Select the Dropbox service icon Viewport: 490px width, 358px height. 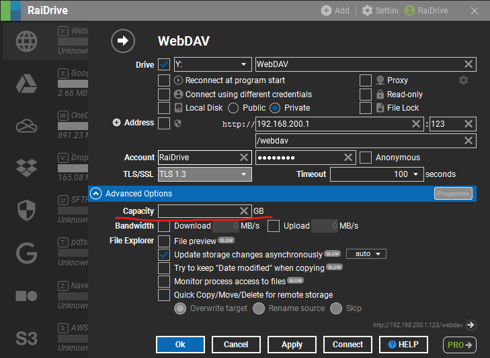pyautogui.click(x=26, y=168)
